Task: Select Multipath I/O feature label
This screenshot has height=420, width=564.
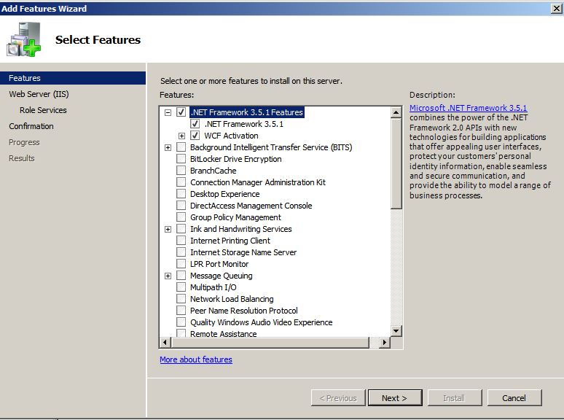Action: pos(214,287)
